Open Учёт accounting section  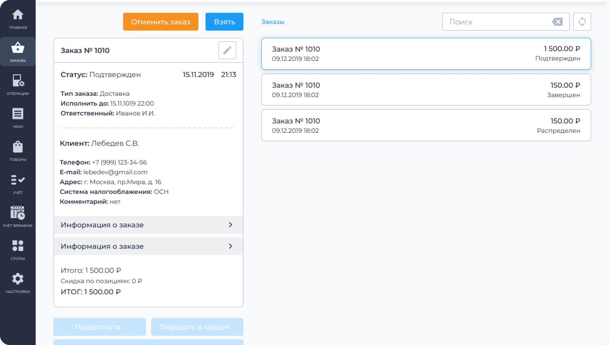coord(18,184)
